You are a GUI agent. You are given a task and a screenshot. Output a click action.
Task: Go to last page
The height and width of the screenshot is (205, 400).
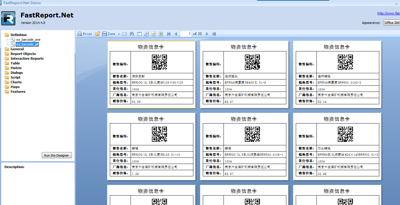coord(214,34)
